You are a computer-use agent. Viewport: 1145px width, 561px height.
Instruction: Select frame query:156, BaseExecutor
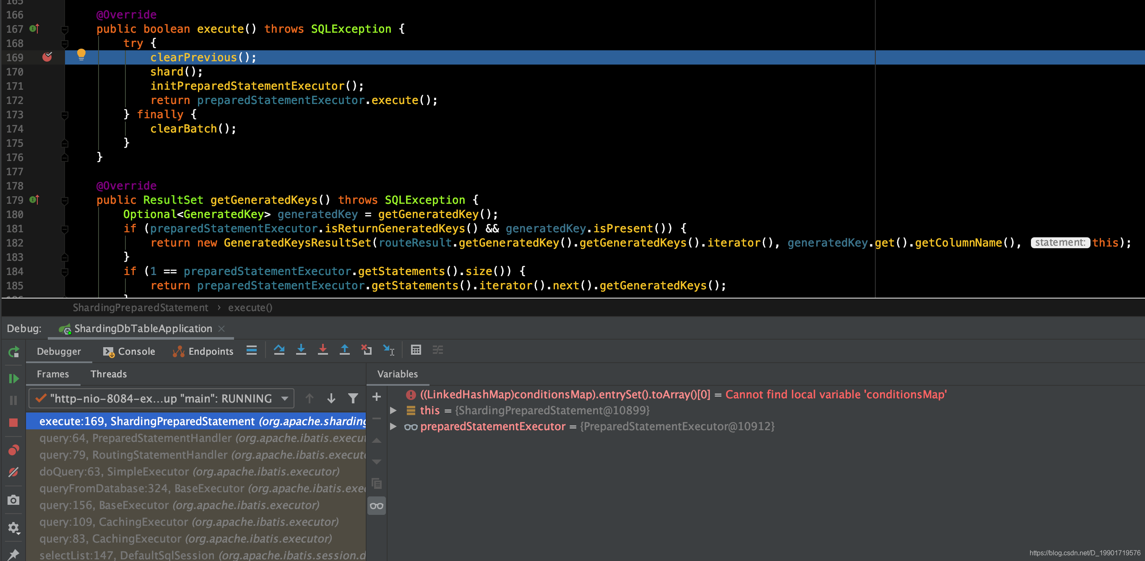[196, 506]
